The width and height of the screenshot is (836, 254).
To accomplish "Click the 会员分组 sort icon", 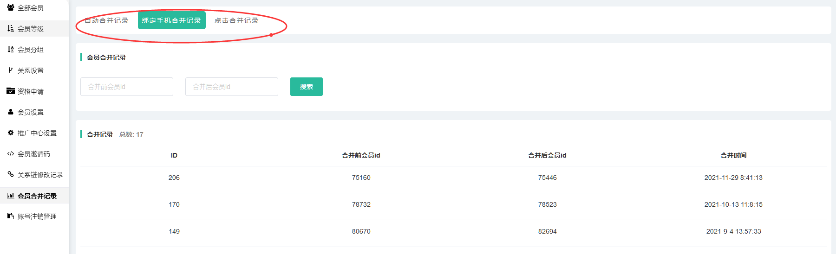I will [11, 49].
